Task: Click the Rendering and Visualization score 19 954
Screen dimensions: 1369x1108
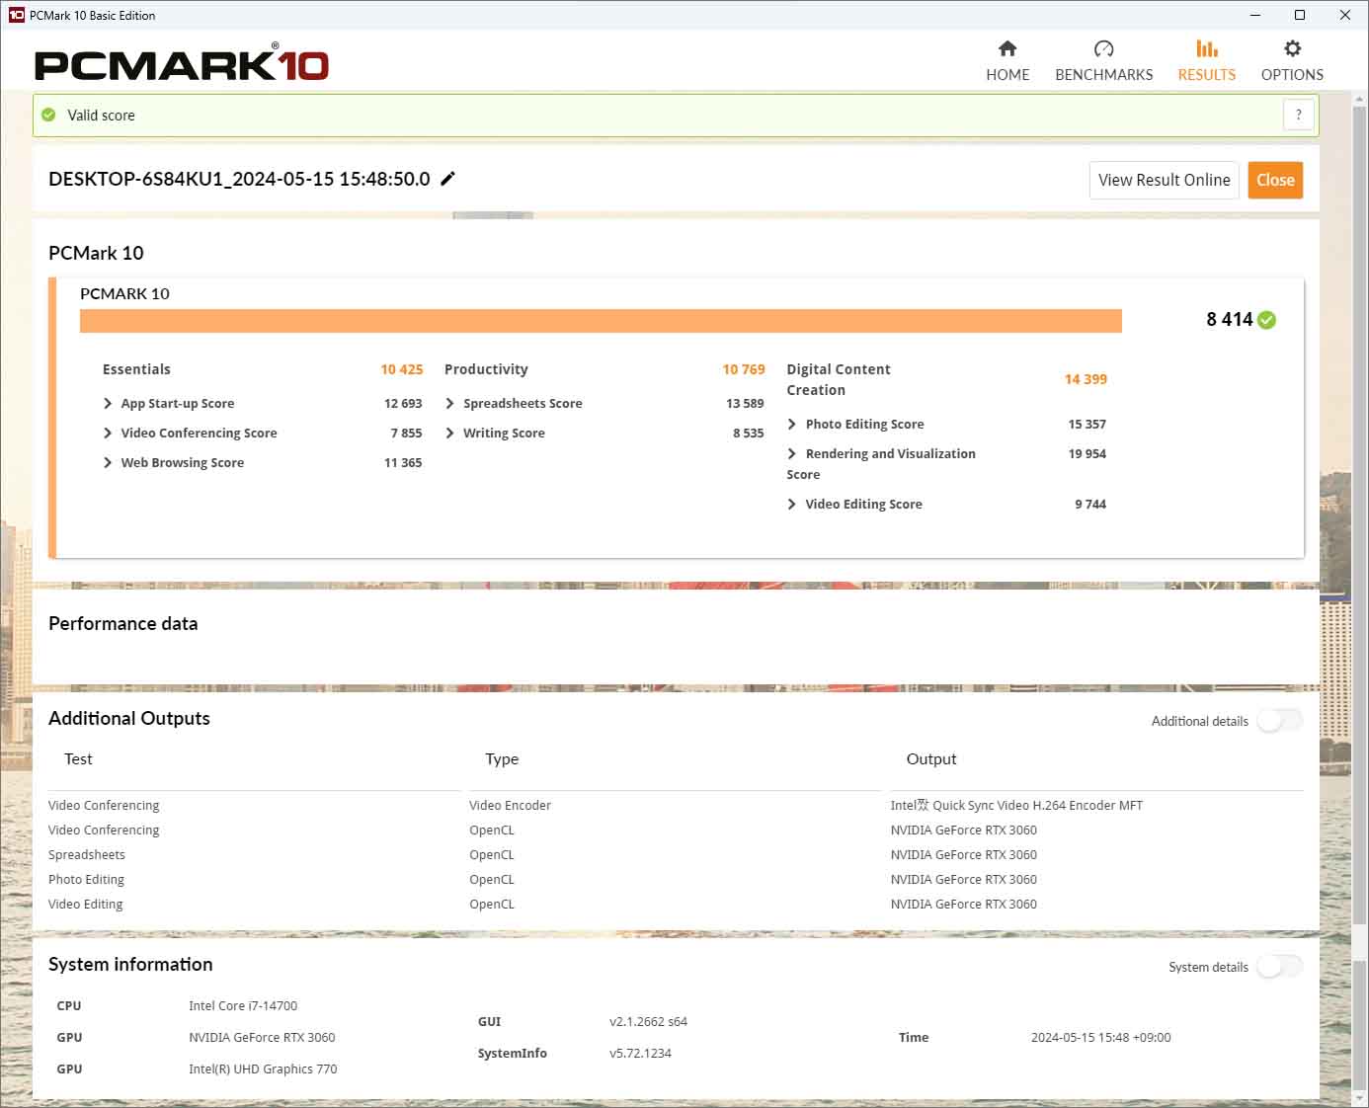Action: click(x=1087, y=453)
